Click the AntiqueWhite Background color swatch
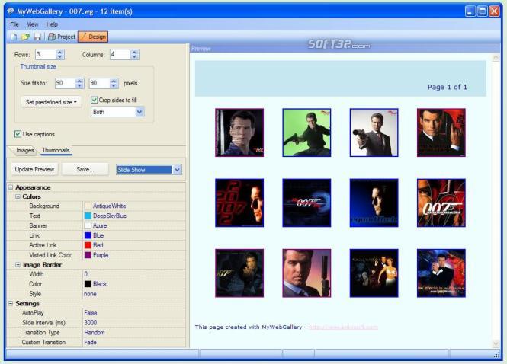Viewport: 507px width, 364px height. (x=88, y=206)
